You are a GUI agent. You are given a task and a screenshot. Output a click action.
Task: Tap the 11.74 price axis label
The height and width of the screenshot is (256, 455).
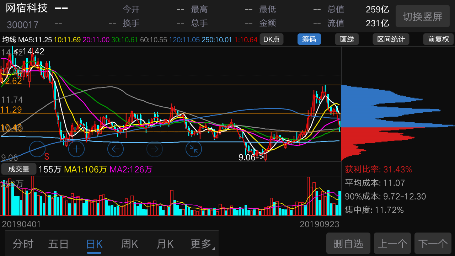[x=12, y=100]
